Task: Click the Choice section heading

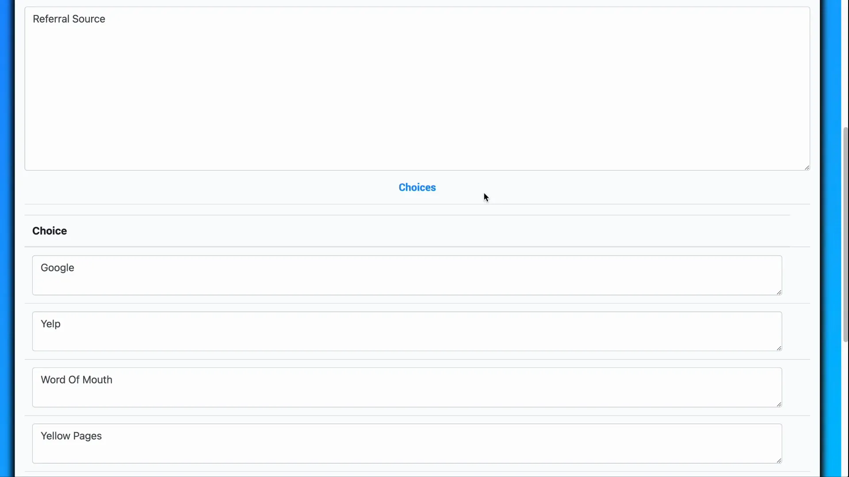Action: pyautogui.click(x=49, y=231)
